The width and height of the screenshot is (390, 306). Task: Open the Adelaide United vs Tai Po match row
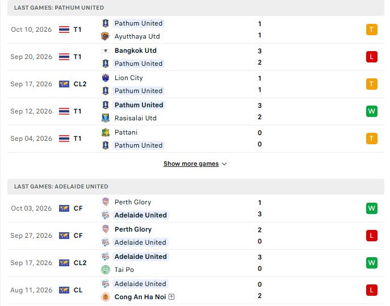tap(196, 263)
